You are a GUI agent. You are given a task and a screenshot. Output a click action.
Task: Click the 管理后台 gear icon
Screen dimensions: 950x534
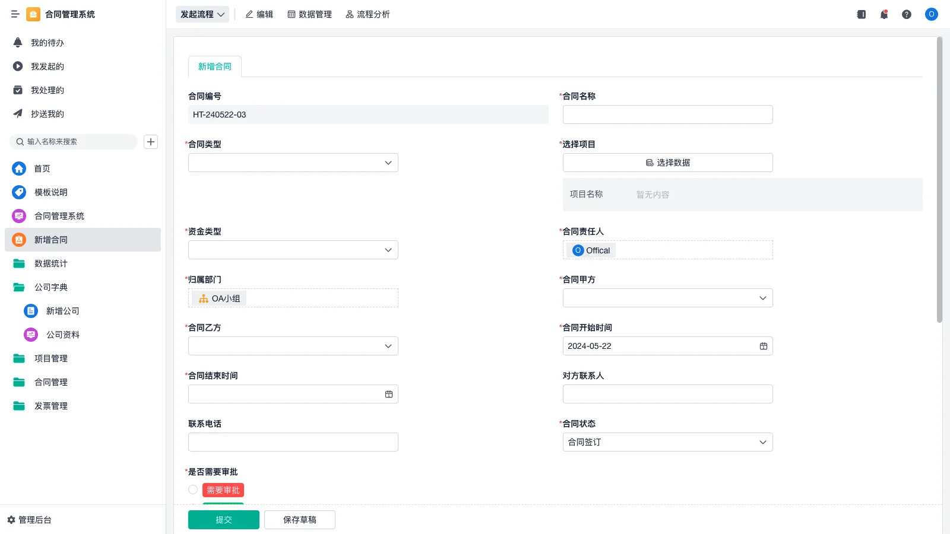coord(11,520)
